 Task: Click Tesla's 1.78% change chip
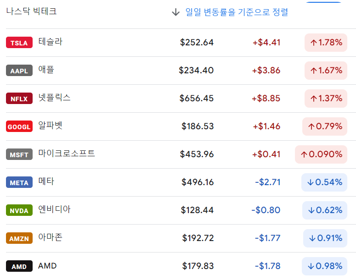click(326, 43)
